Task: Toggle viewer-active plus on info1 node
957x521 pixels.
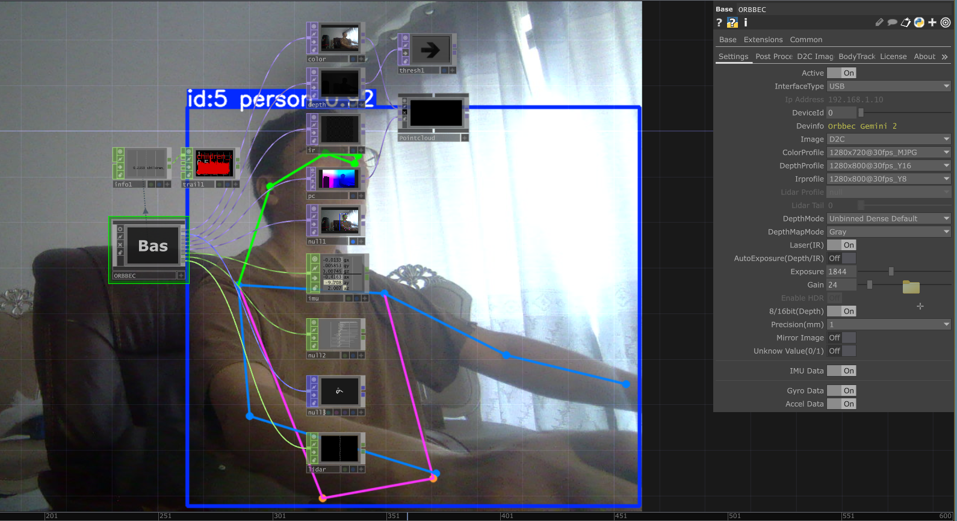Action: click(167, 184)
